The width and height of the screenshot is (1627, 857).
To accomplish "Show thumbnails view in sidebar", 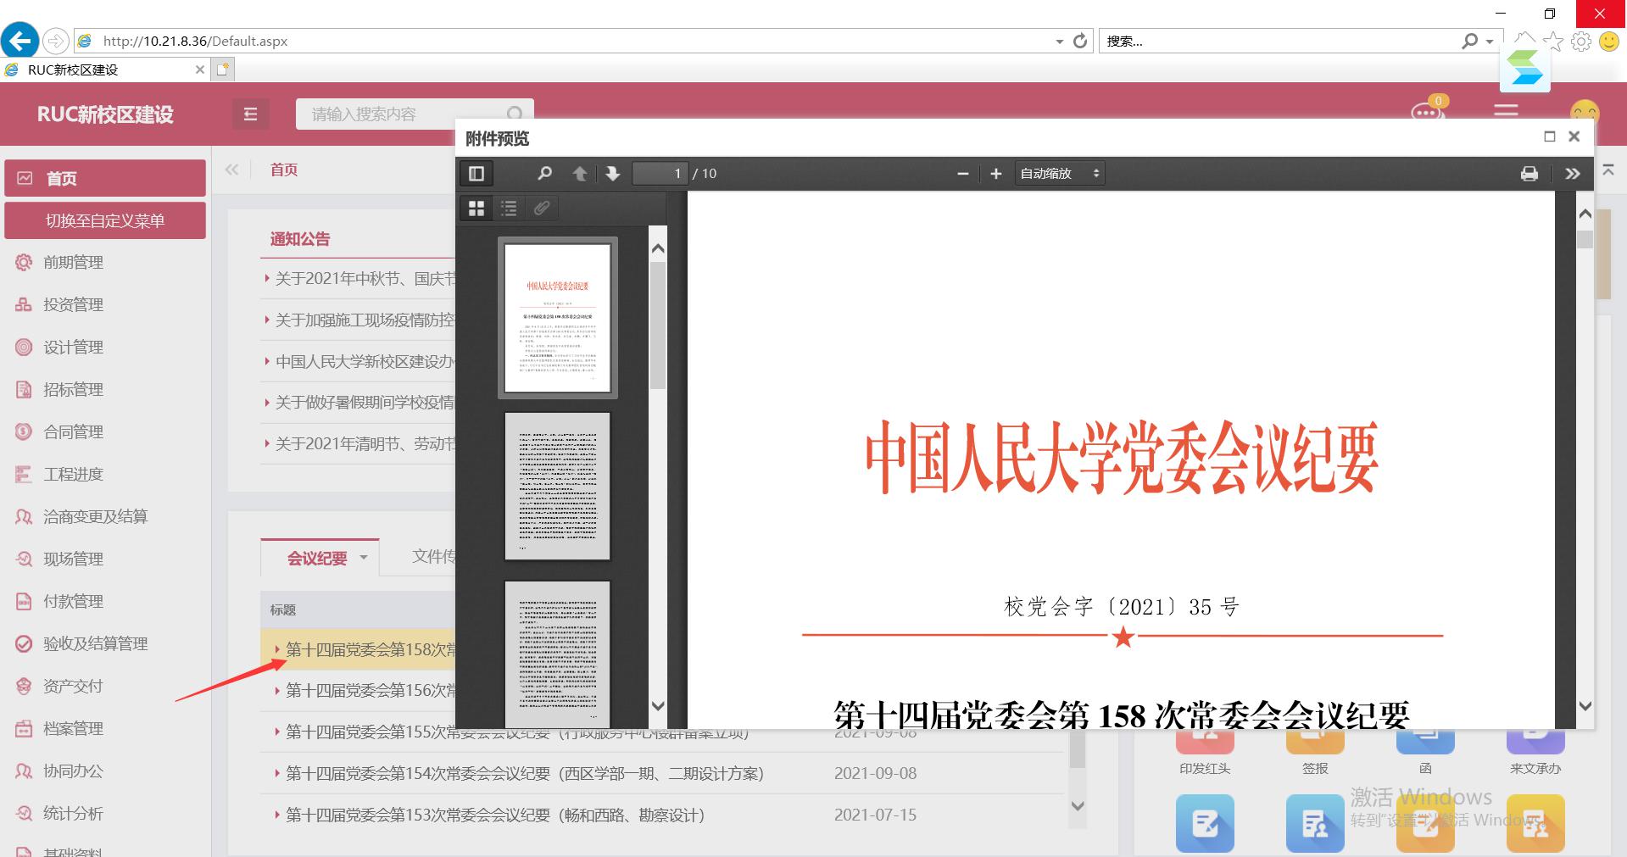I will [x=476, y=209].
